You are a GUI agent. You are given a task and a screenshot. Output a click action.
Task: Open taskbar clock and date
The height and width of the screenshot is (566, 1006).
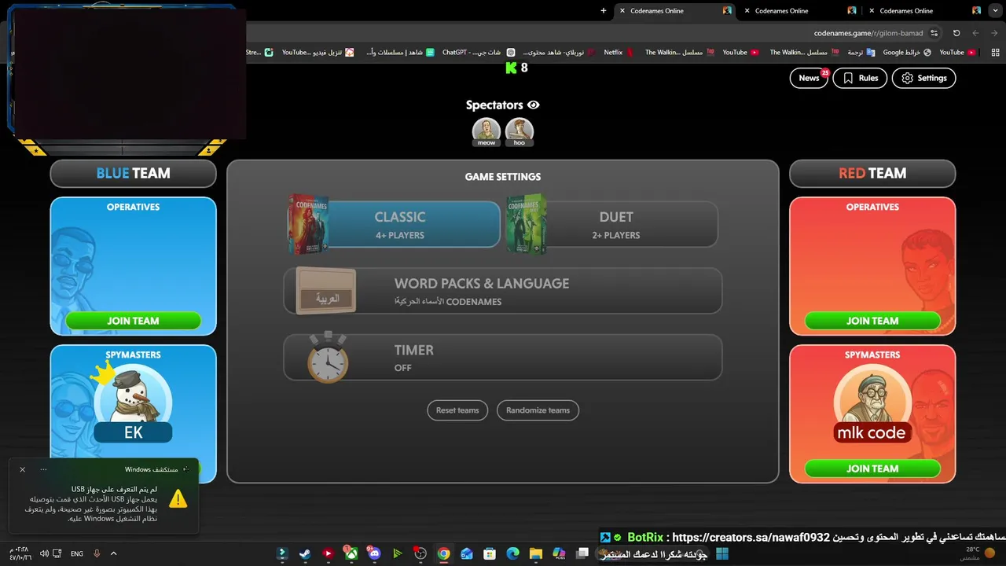click(20, 553)
